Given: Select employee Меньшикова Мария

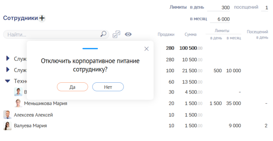Looking at the screenshot, I should [x=46, y=103].
